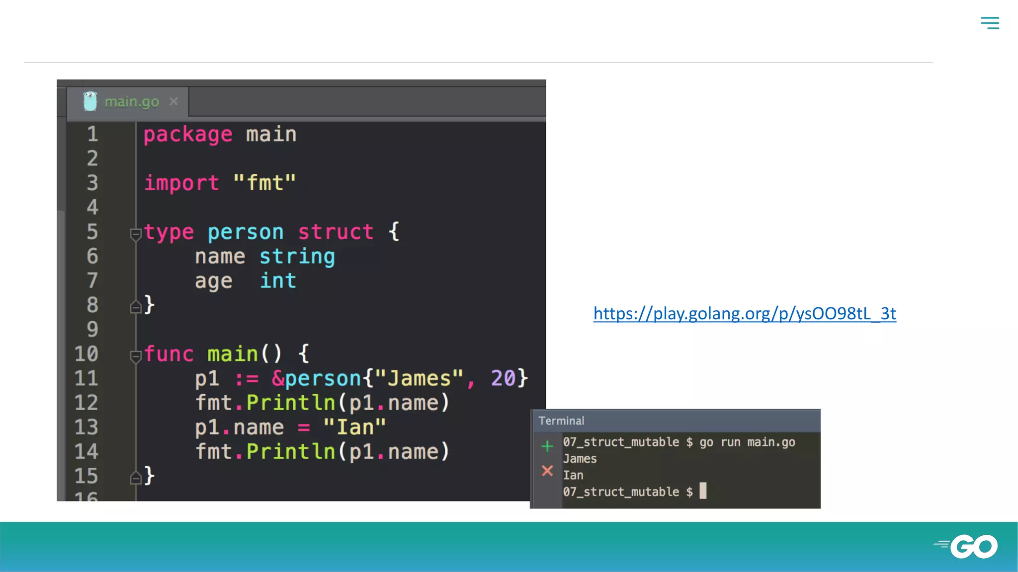Click line number 5 in gutter
1018x572 pixels.
click(x=92, y=232)
